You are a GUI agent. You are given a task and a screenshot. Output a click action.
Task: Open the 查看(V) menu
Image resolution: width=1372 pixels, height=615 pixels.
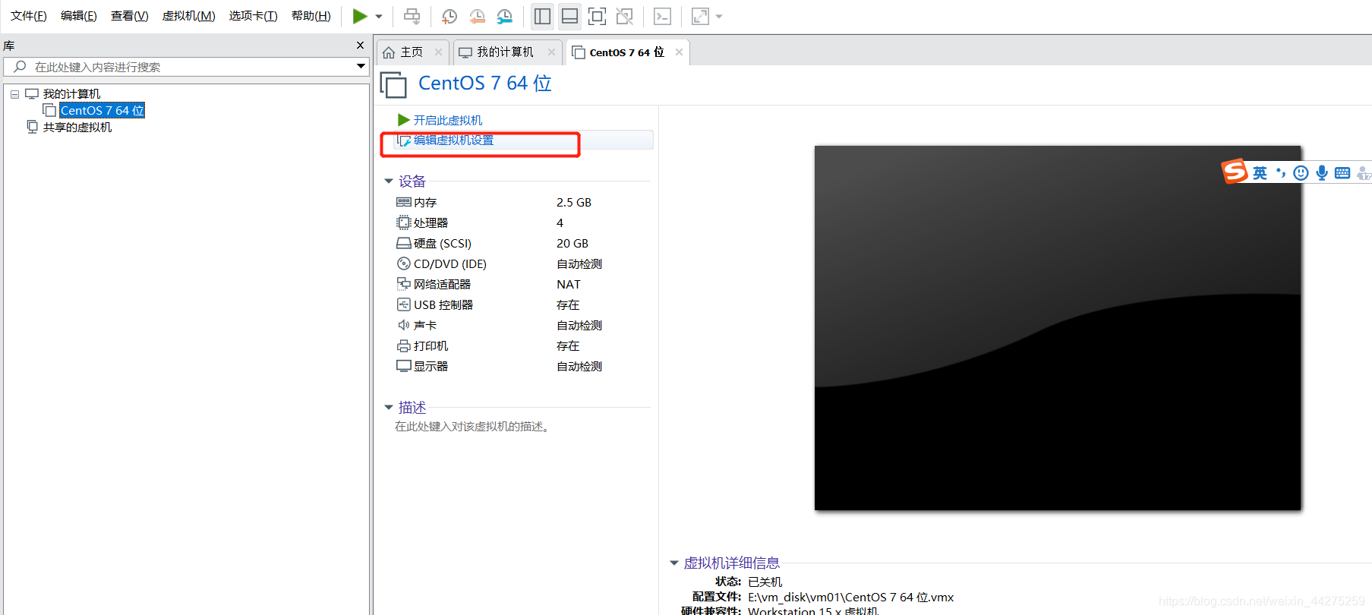point(129,16)
